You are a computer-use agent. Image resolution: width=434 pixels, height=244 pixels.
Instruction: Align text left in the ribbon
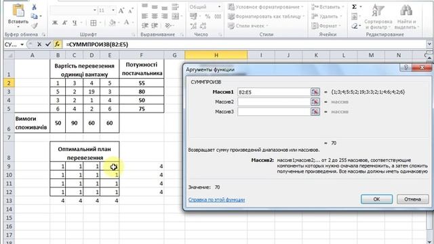click(x=144, y=16)
